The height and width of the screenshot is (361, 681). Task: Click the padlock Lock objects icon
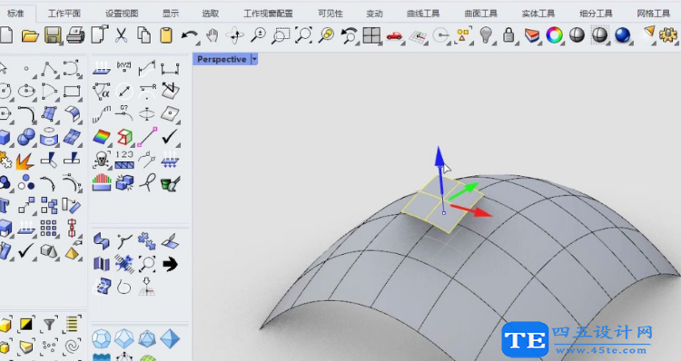pos(508,35)
